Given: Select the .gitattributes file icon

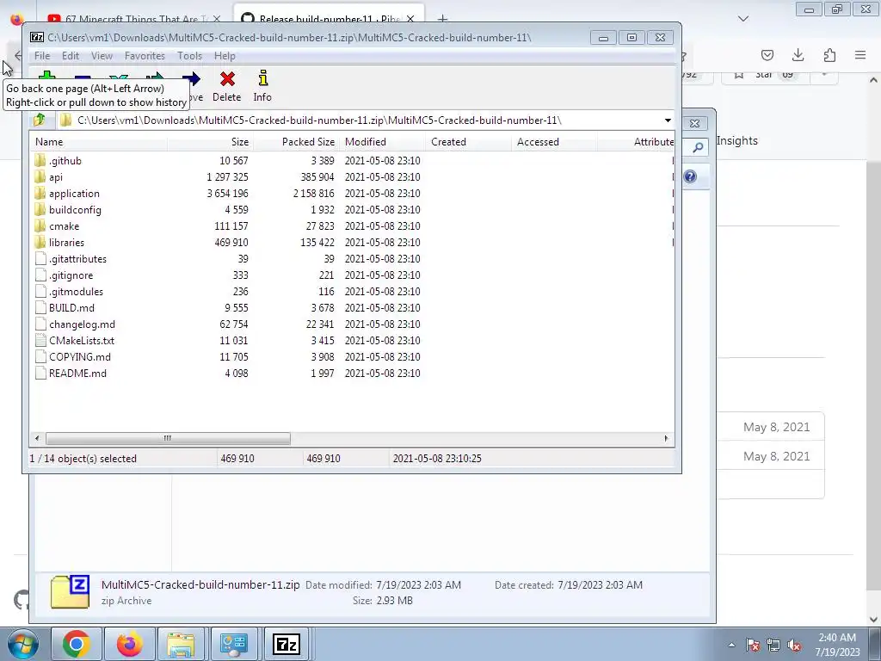Looking at the screenshot, I should click(x=40, y=258).
